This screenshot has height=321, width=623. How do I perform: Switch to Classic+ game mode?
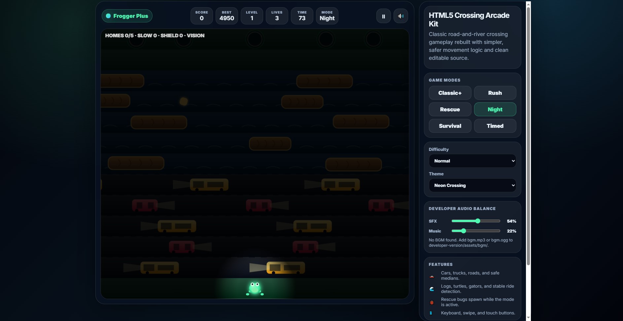[450, 93]
